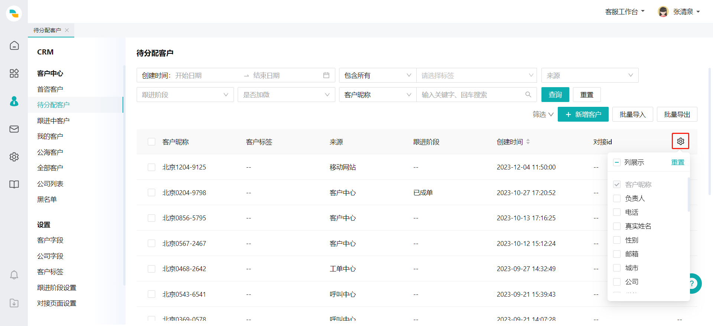Viewport: 713px width, 326px height.
Task: Open the home icon in the sidebar
Action: [14, 45]
